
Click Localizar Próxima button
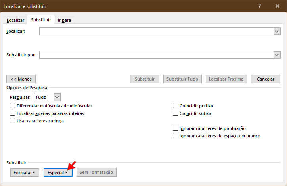[226, 79]
